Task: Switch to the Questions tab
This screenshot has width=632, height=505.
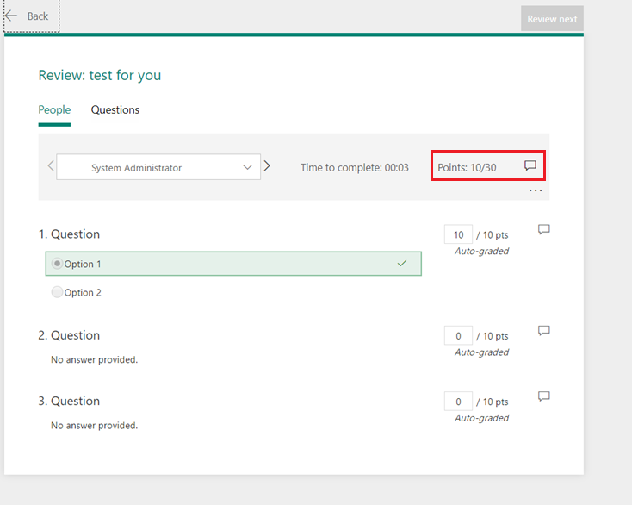Action: 115,109
